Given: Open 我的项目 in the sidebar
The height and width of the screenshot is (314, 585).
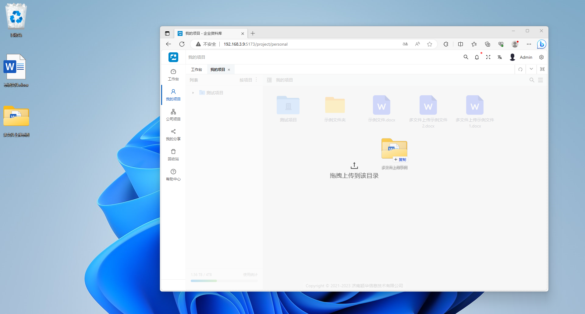Looking at the screenshot, I should click(x=173, y=95).
